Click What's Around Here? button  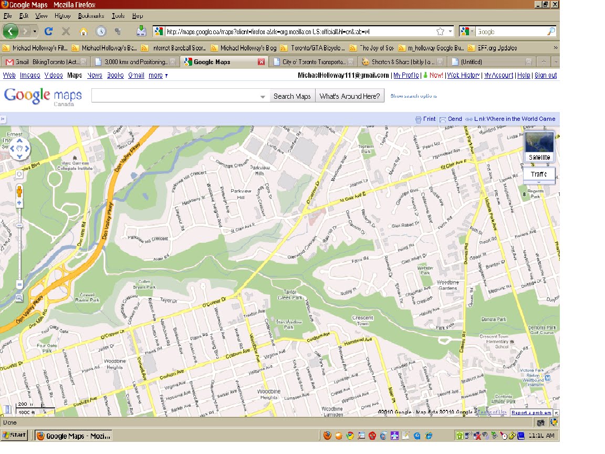click(350, 96)
